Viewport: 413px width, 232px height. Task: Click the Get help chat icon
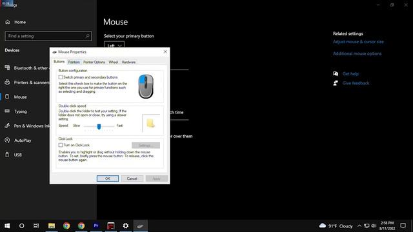point(336,73)
